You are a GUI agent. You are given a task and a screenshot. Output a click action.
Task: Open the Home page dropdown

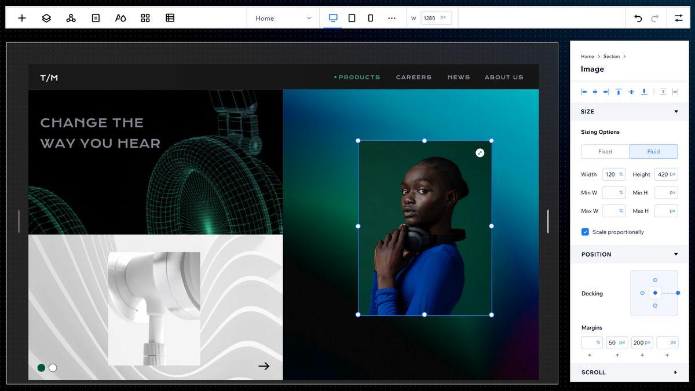click(283, 18)
